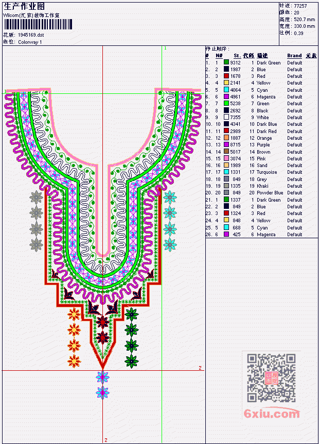Pick the Orange swatch beside 1887
This screenshot has height=444, width=319.
pos(226,138)
